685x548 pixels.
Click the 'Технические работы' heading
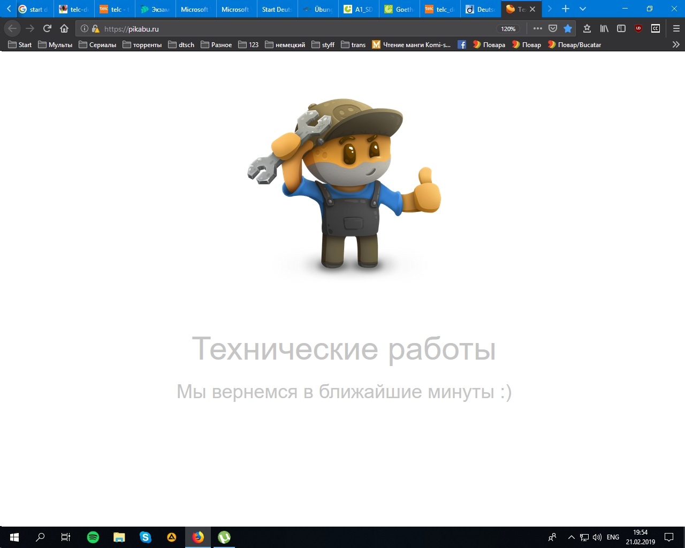(x=344, y=348)
